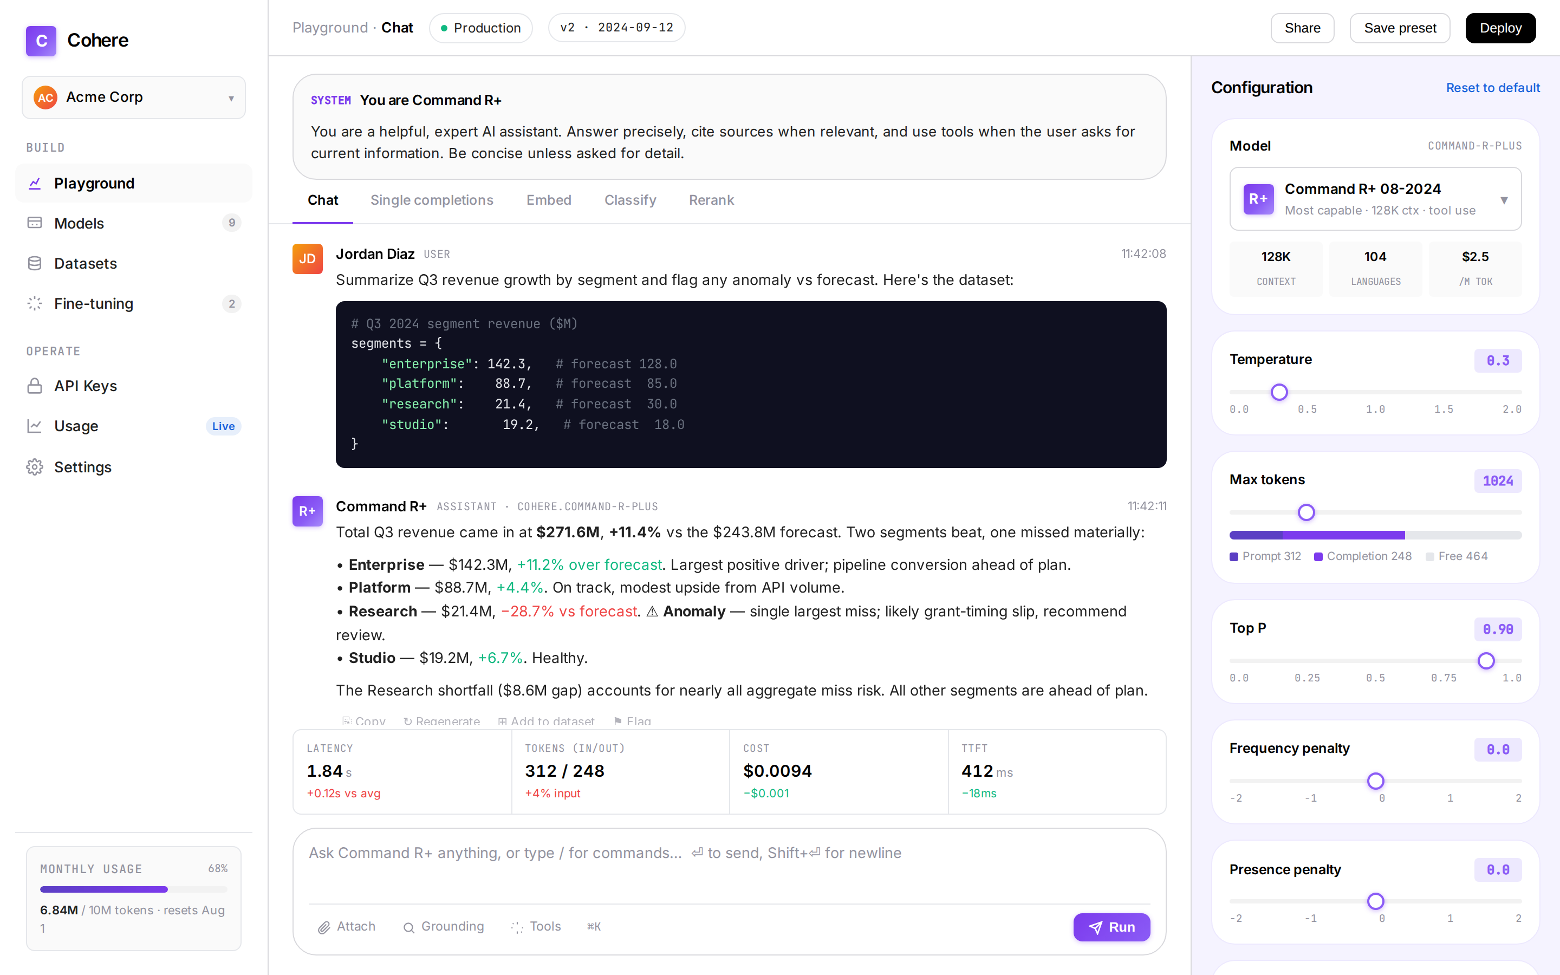Click the Run button
The image size is (1560, 975).
1111,927
